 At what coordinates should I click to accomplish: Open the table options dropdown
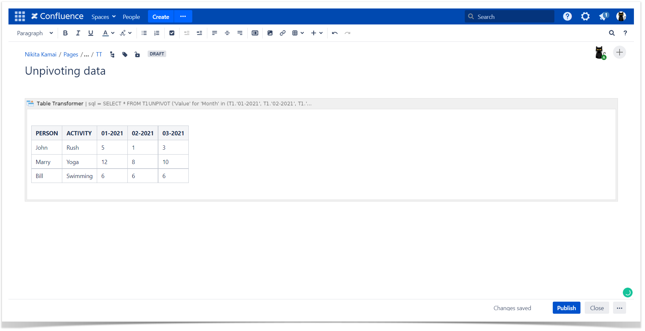pyautogui.click(x=298, y=33)
